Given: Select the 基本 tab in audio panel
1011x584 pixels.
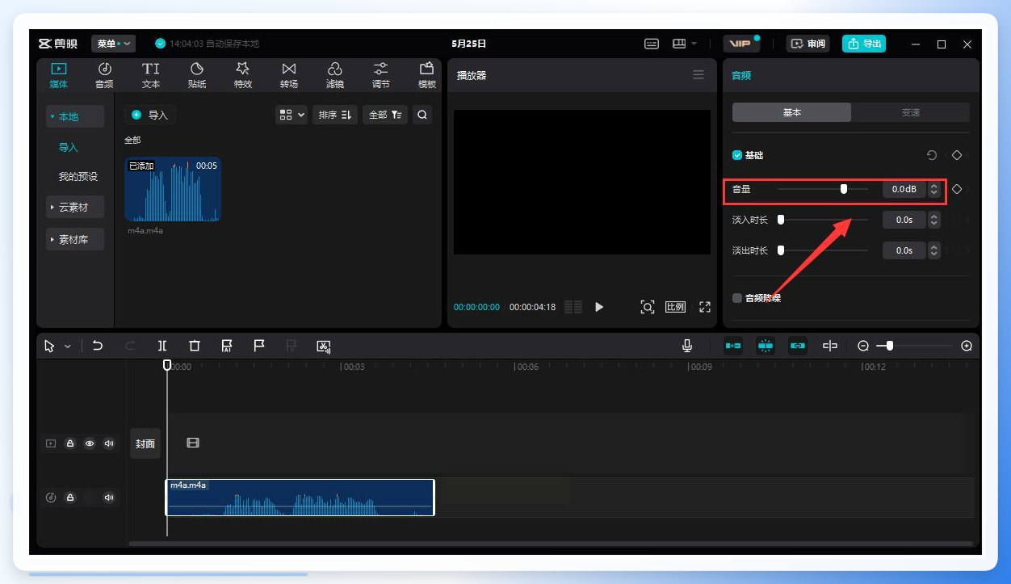Looking at the screenshot, I should tap(792, 112).
